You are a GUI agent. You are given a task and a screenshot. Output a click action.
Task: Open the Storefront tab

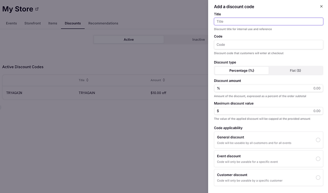pos(32,23)
